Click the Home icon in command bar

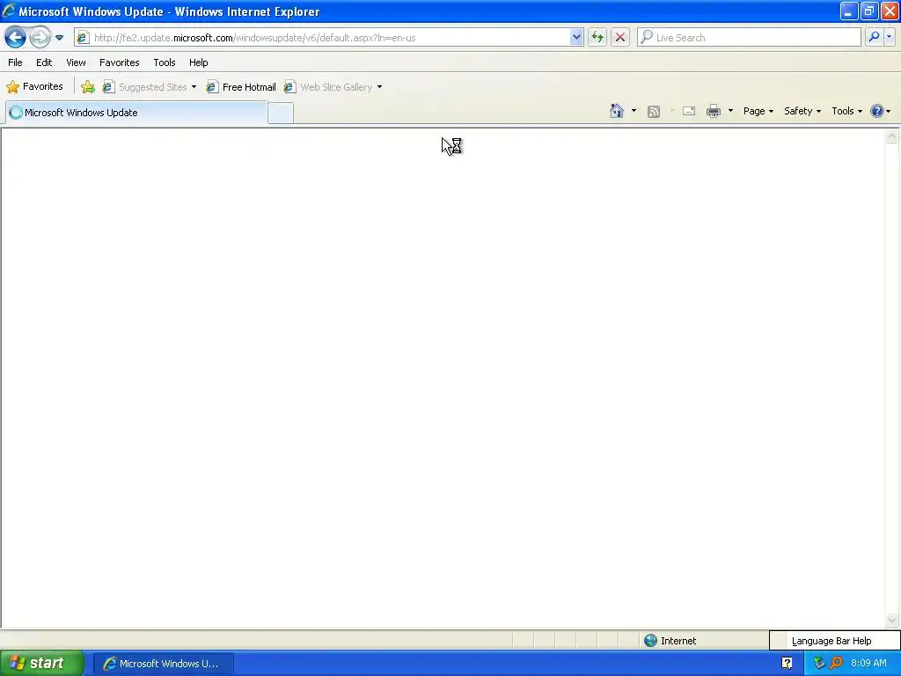[x=617, y=111]
